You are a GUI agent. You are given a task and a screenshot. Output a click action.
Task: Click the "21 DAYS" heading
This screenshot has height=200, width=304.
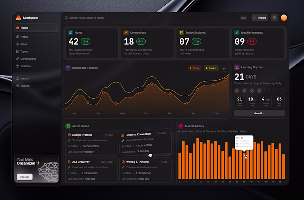pos(245,77)
